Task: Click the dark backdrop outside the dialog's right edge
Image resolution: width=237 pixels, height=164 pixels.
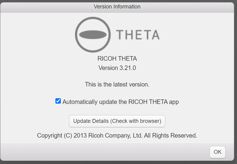Action: point(235,81)
